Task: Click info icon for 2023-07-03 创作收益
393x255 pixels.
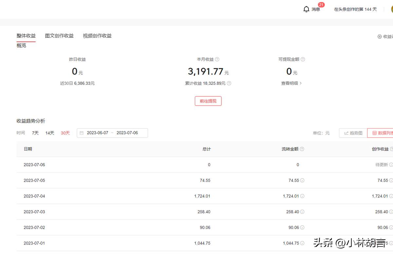Action: click(391, 212)
